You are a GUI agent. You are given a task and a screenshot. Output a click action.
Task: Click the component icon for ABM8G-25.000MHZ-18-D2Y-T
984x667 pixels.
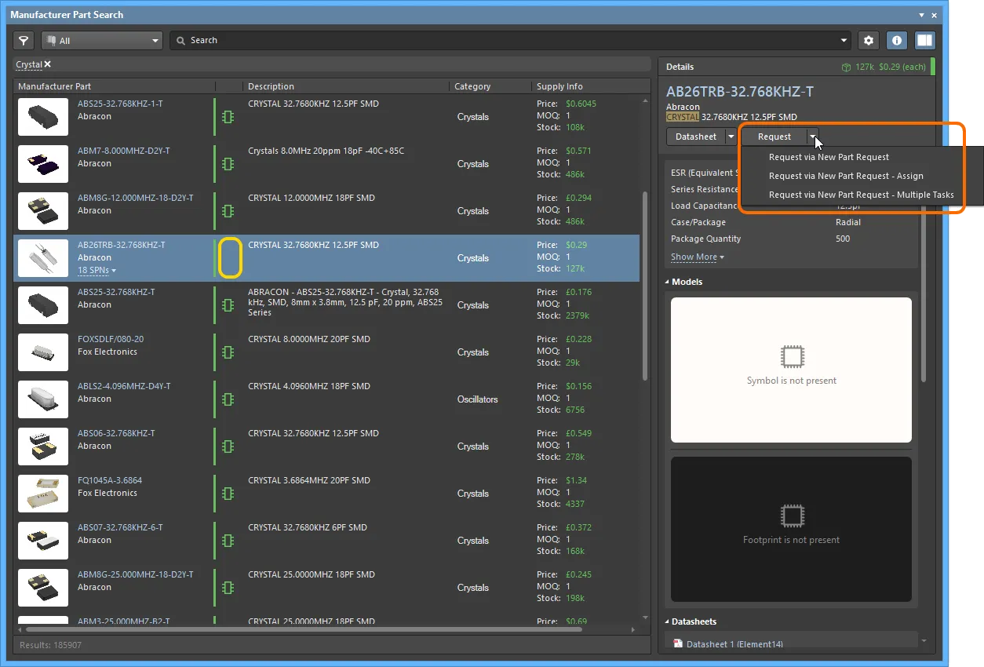(x=228, y=588)
